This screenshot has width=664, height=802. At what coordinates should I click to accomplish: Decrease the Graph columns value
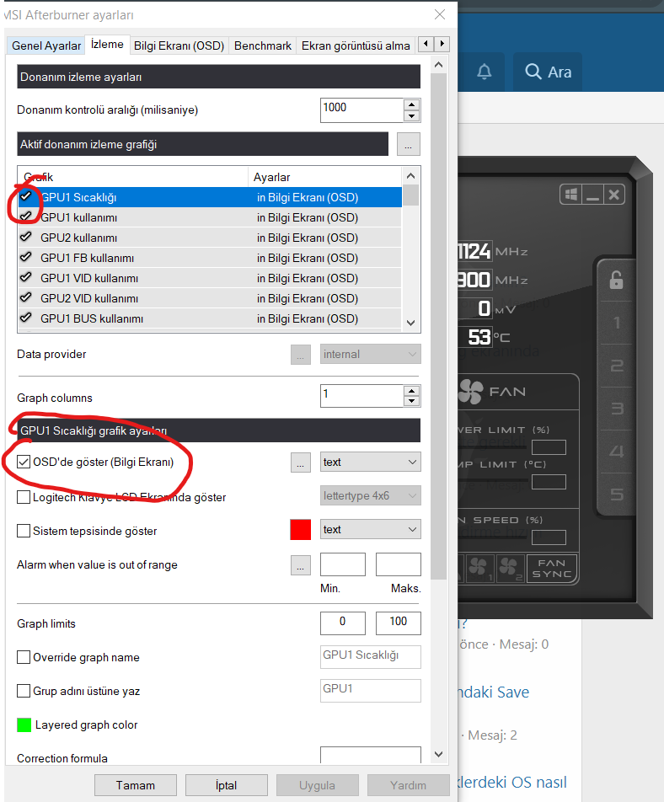tap(412, 402)
